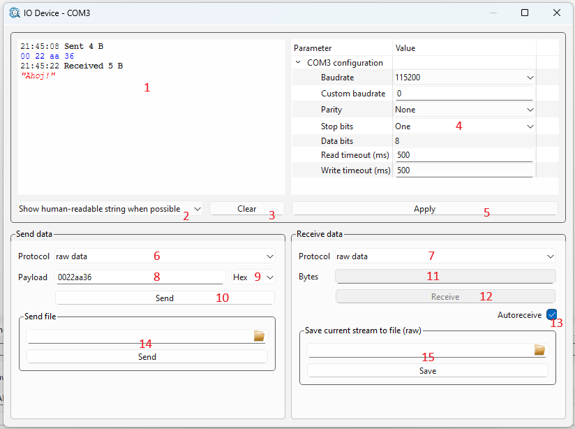Toggle the Autoreceive checkbox
The height and width of the screenshot is (429, 575).
[x=552, y=315]
